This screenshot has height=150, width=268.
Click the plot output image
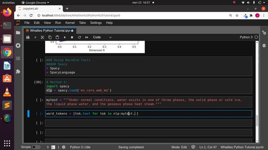pos(95,47)
